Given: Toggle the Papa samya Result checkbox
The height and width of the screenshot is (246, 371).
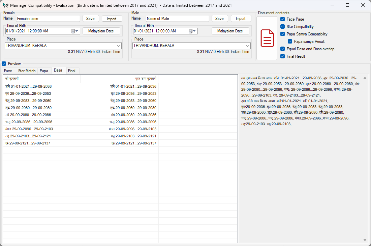Looking at the screenshot, I should (x=290, y=42).
